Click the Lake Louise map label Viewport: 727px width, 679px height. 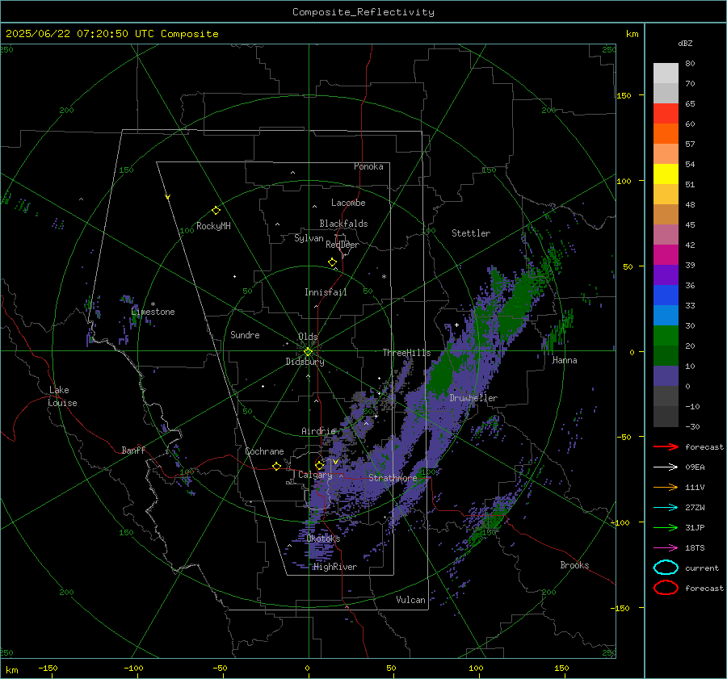pyautogui.click(x=62, y=396)
